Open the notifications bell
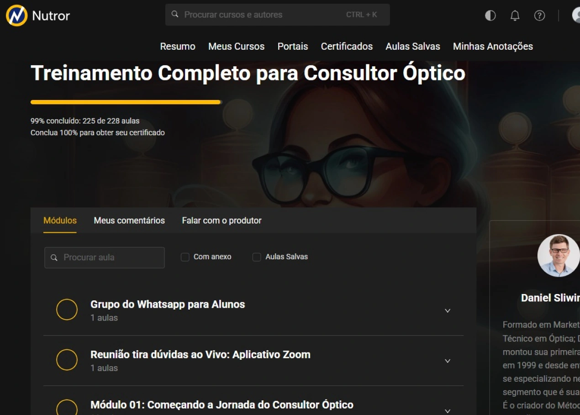Viewport: 580px width, 415px height. click(x=515, y=16)
